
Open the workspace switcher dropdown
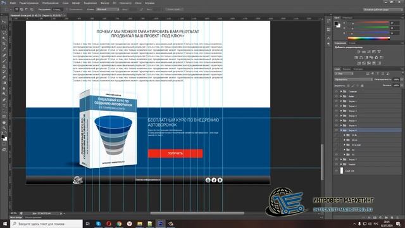pyautogui.click(x=383, y=9)
